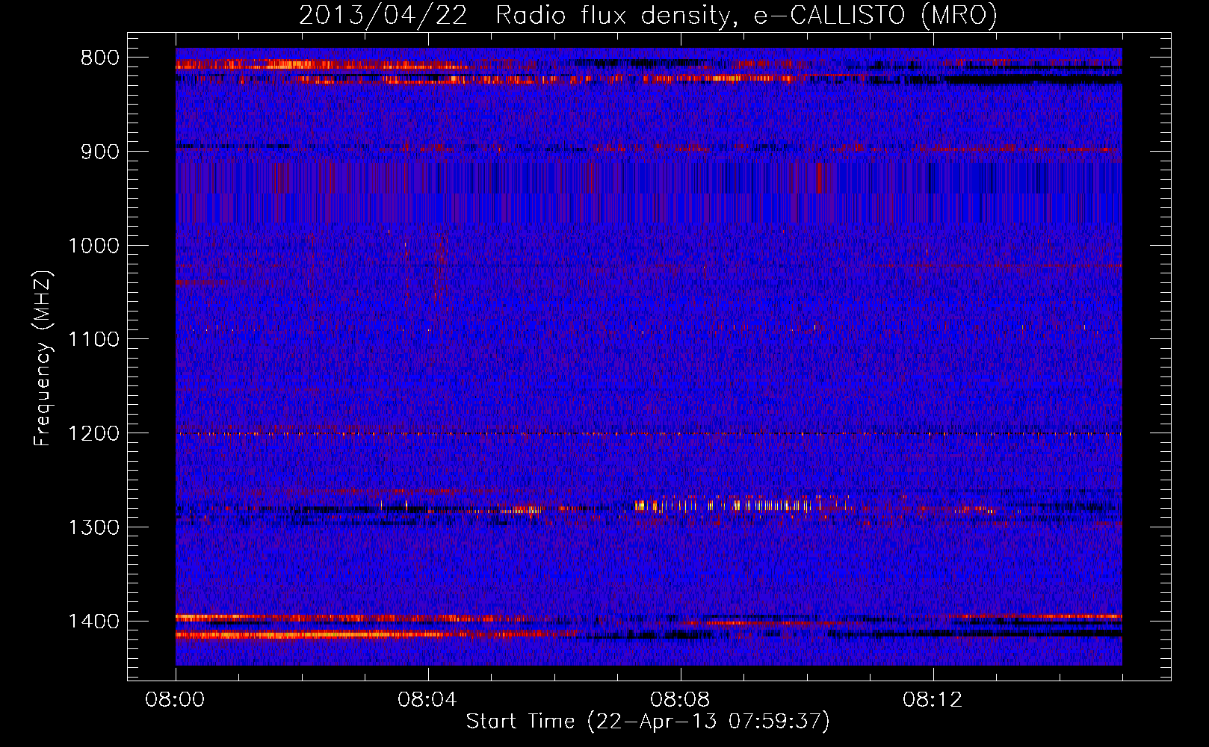The width and height of the screenshot is (1209, 747).
Task: Click the 900 frequency tick label
Action: [x=100, y=152]
